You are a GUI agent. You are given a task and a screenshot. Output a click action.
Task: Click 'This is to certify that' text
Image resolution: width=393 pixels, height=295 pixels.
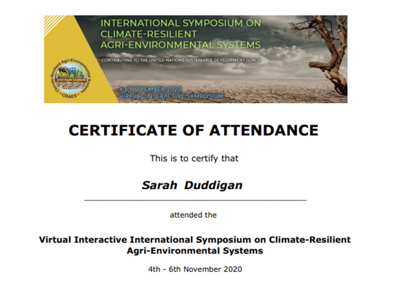(194, 158)
